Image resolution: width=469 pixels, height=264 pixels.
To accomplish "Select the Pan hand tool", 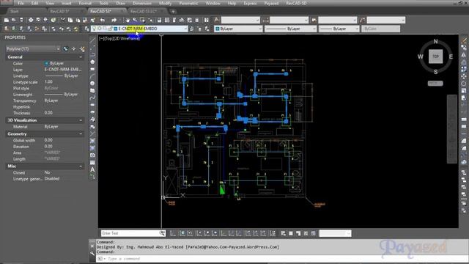I will 128,20.
